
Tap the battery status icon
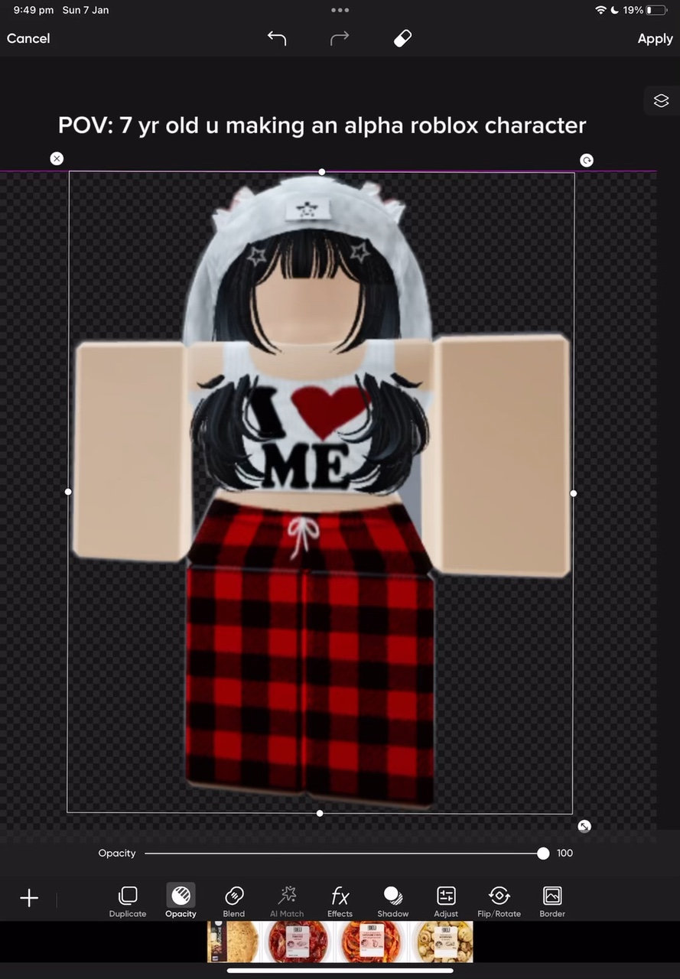click(x=657, y=10)
